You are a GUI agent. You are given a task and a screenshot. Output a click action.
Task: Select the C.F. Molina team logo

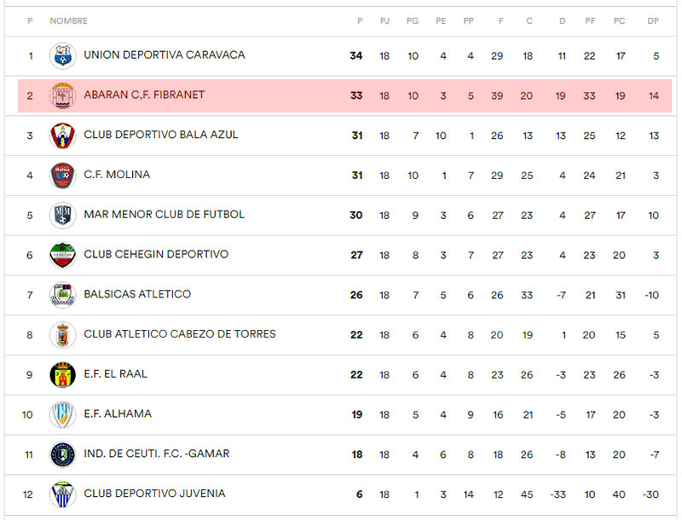(x=62, y=176)
